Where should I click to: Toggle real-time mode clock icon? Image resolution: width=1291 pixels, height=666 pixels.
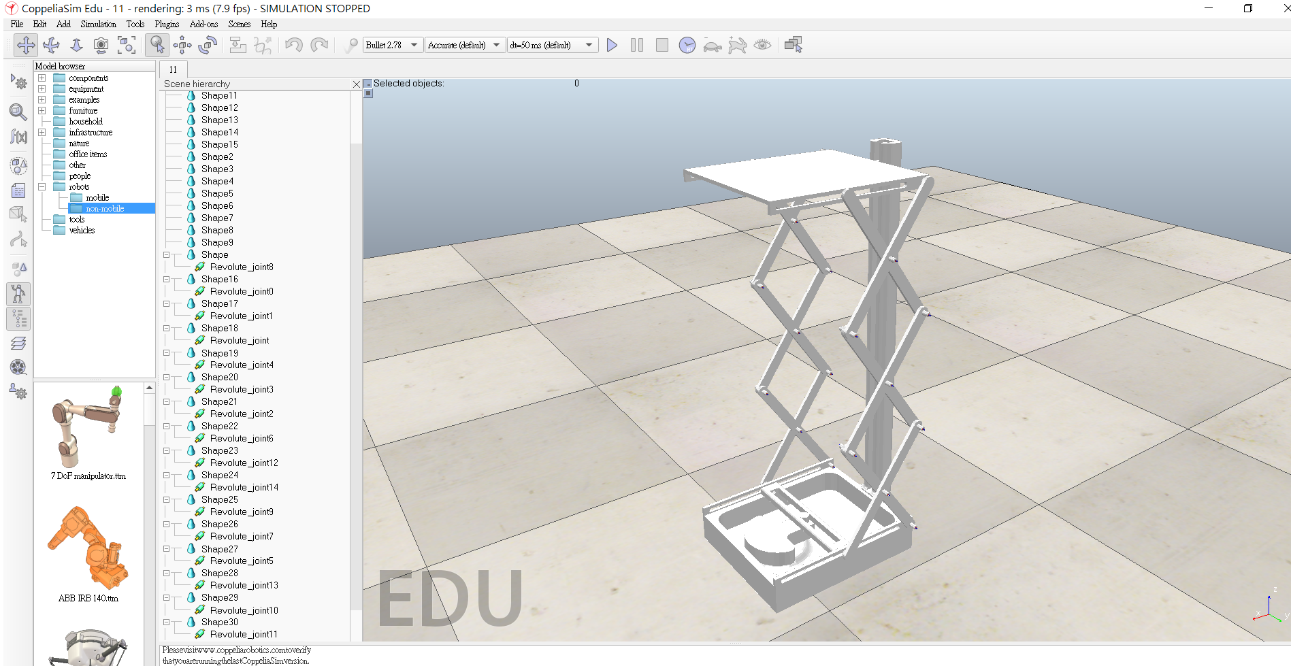[687, 45]
